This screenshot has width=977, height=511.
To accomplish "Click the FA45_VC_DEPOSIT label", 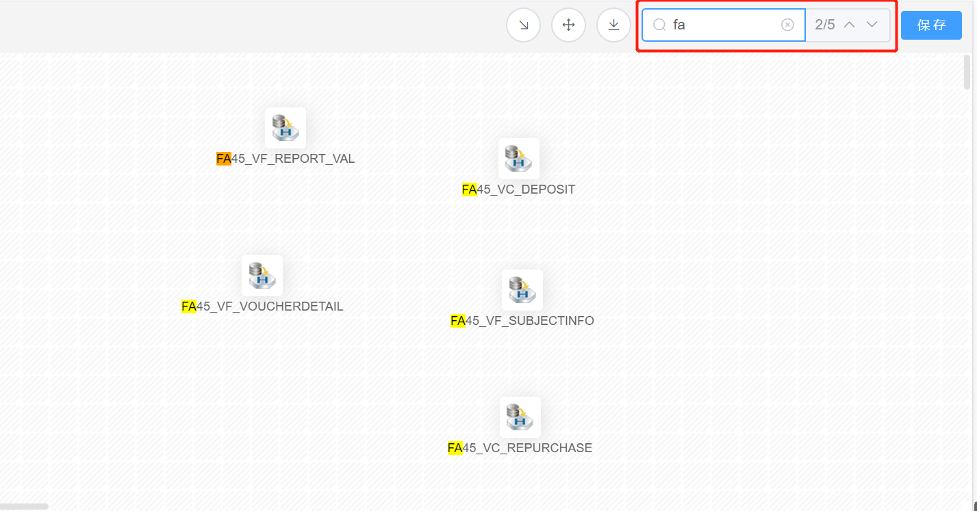I will click(519, 189).
